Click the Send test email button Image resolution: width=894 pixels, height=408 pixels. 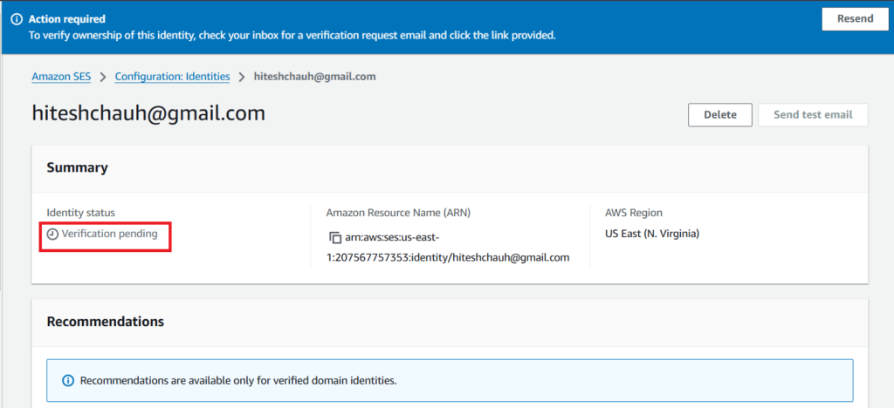coord(813,115)
